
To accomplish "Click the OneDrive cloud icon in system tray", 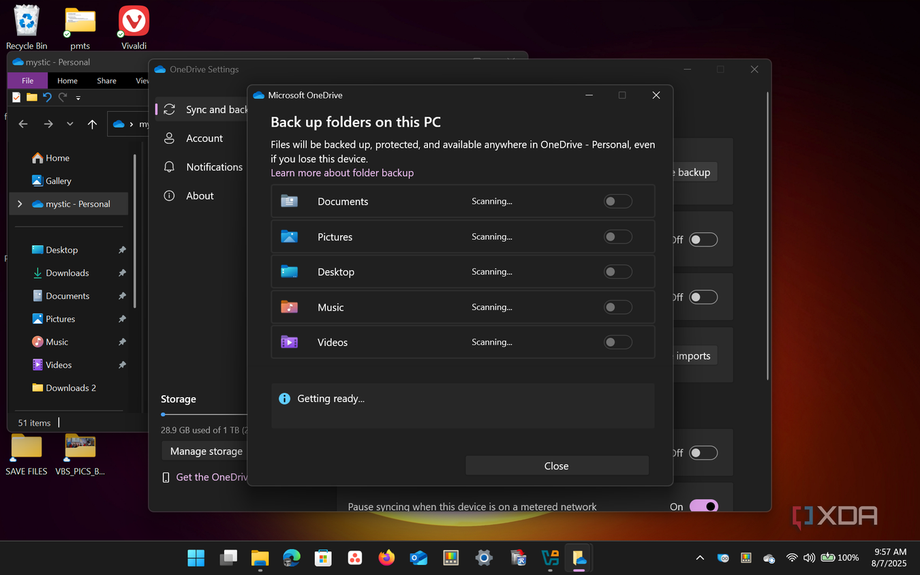I will 769,558.
